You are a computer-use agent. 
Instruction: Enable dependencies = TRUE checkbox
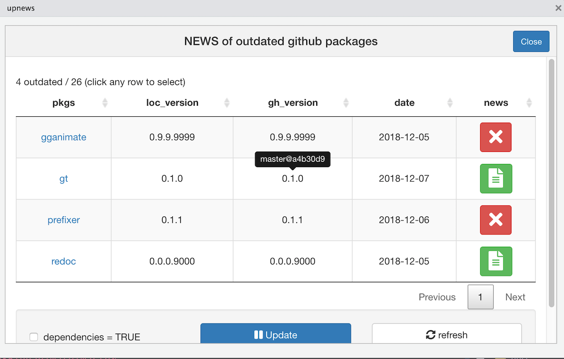pos(34,337)
